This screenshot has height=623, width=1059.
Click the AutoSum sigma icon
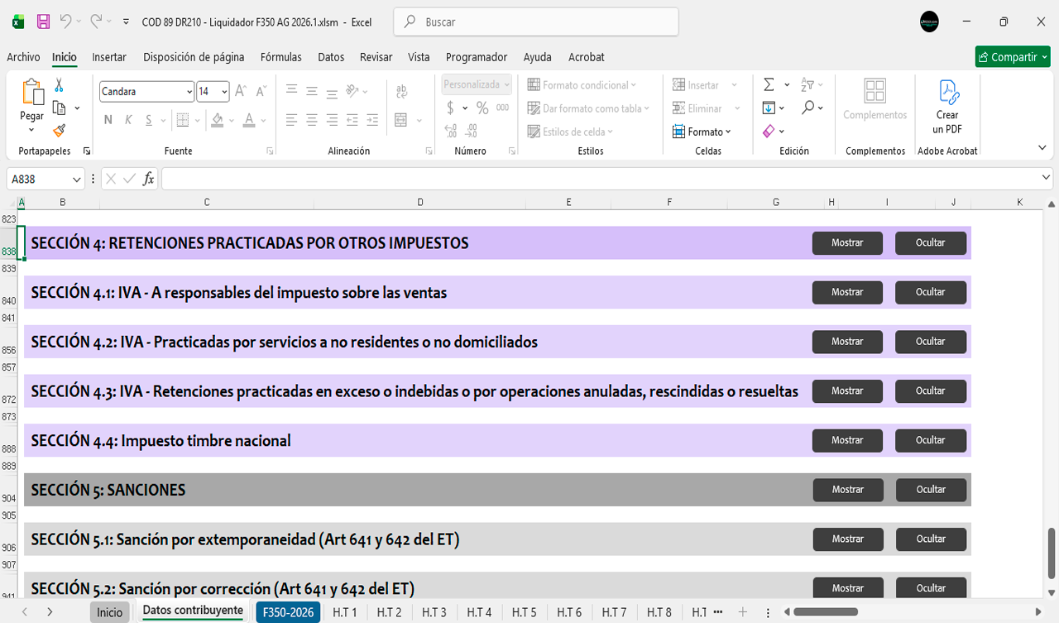click(x=769, y=85)
